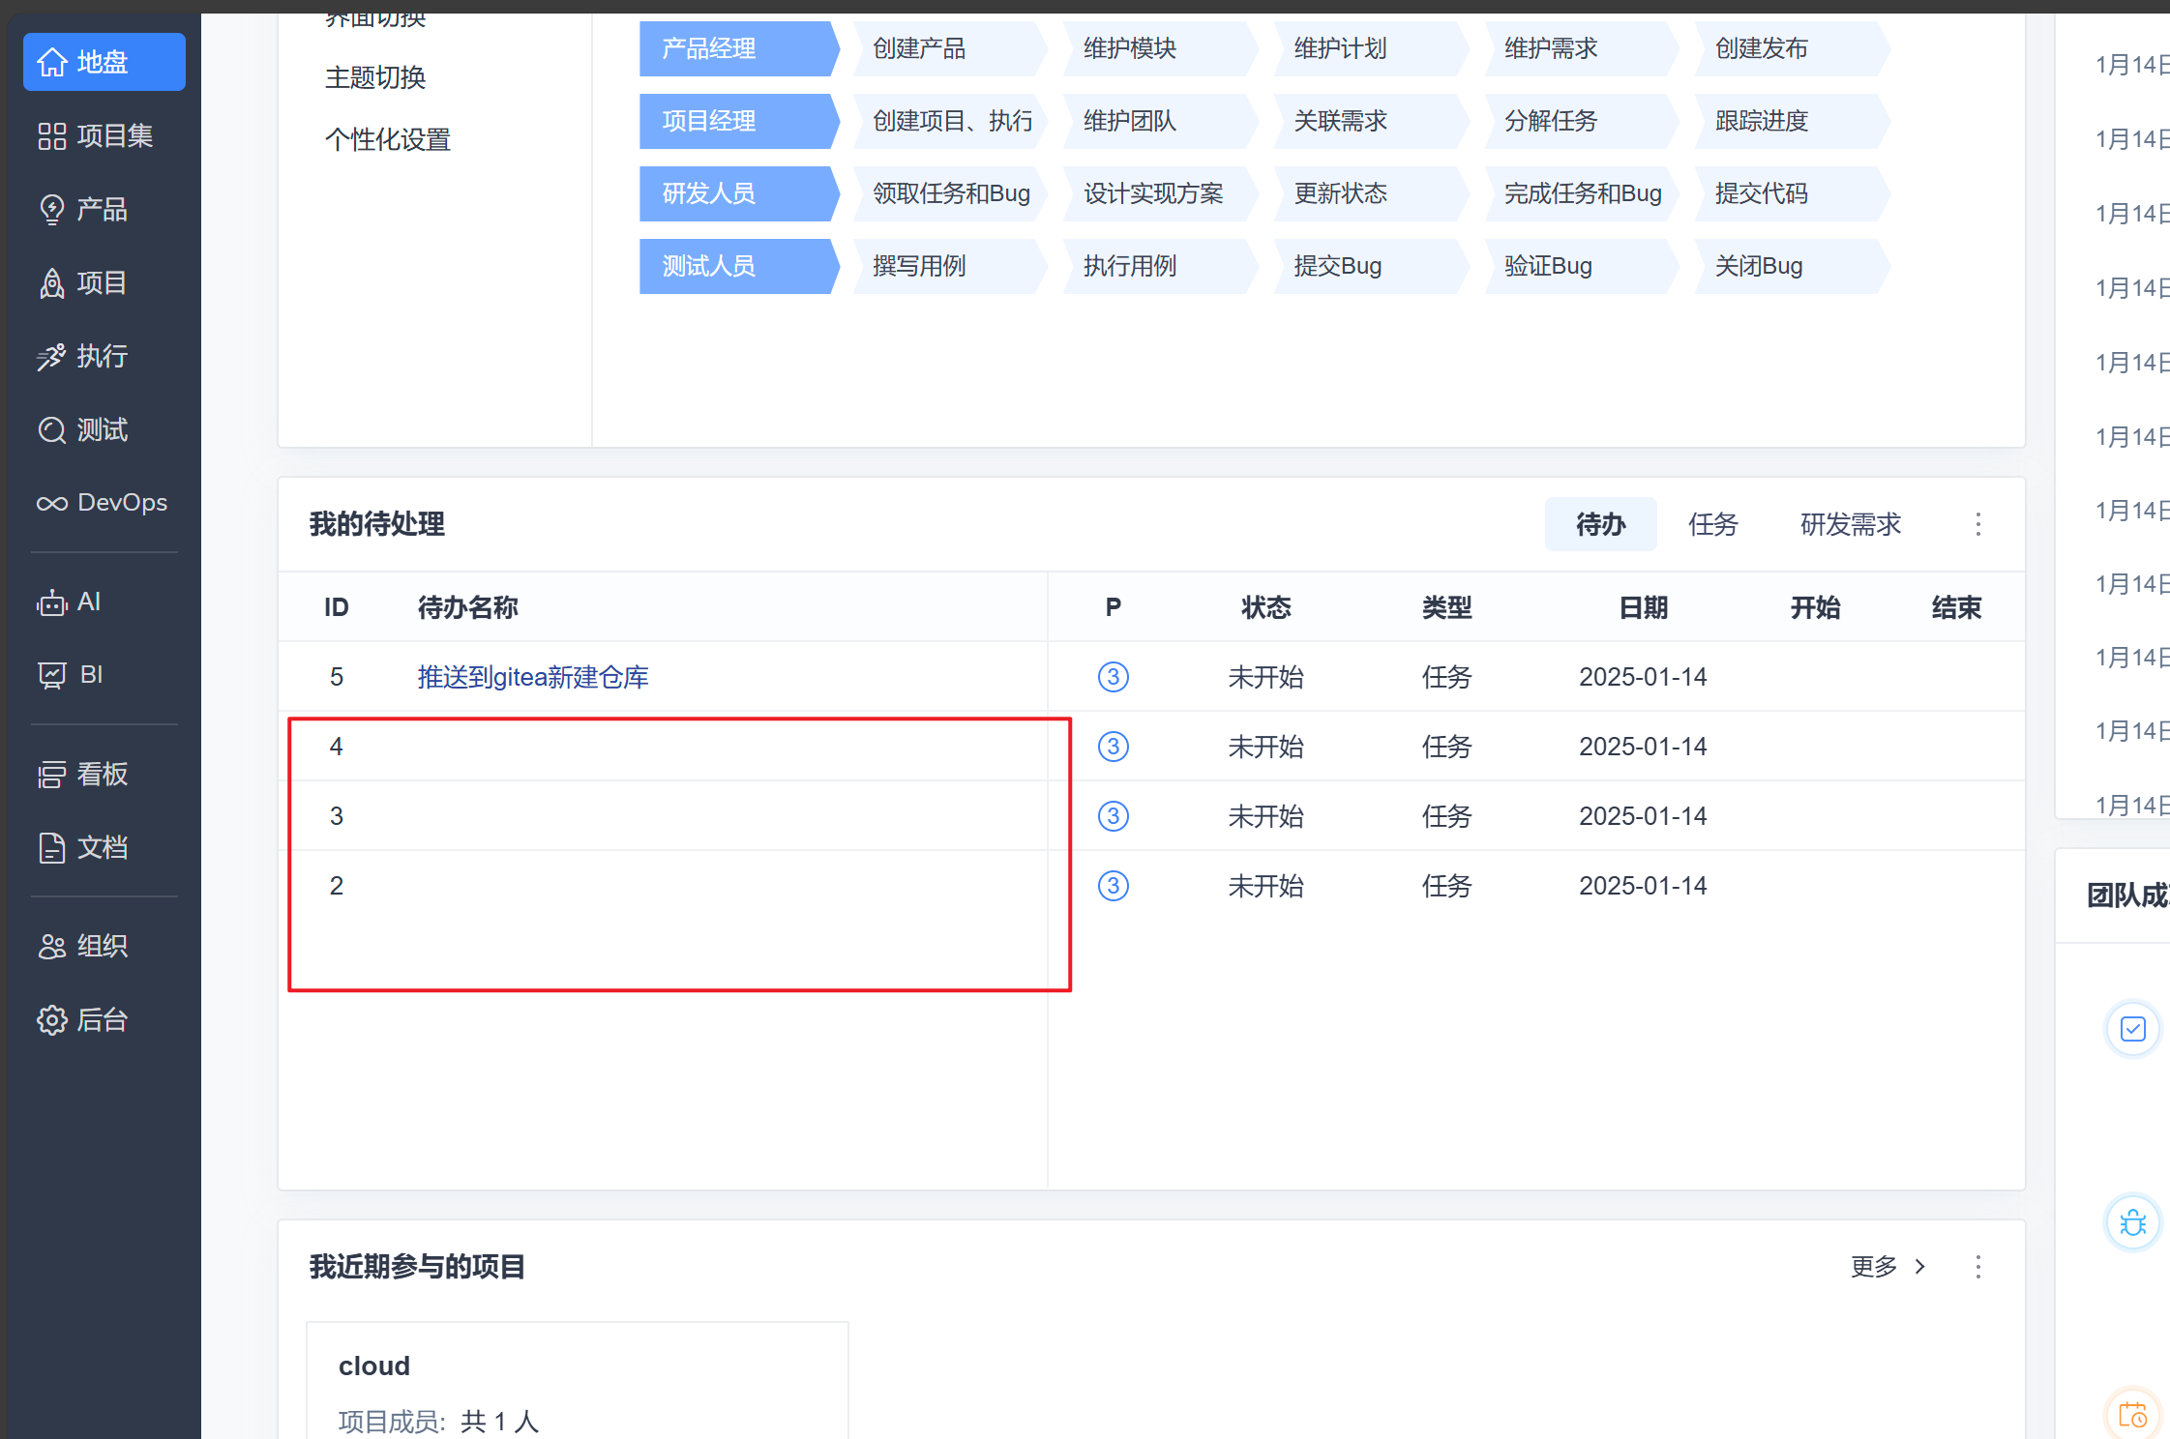Open the 看板 board icon

(x=52, y=775)
